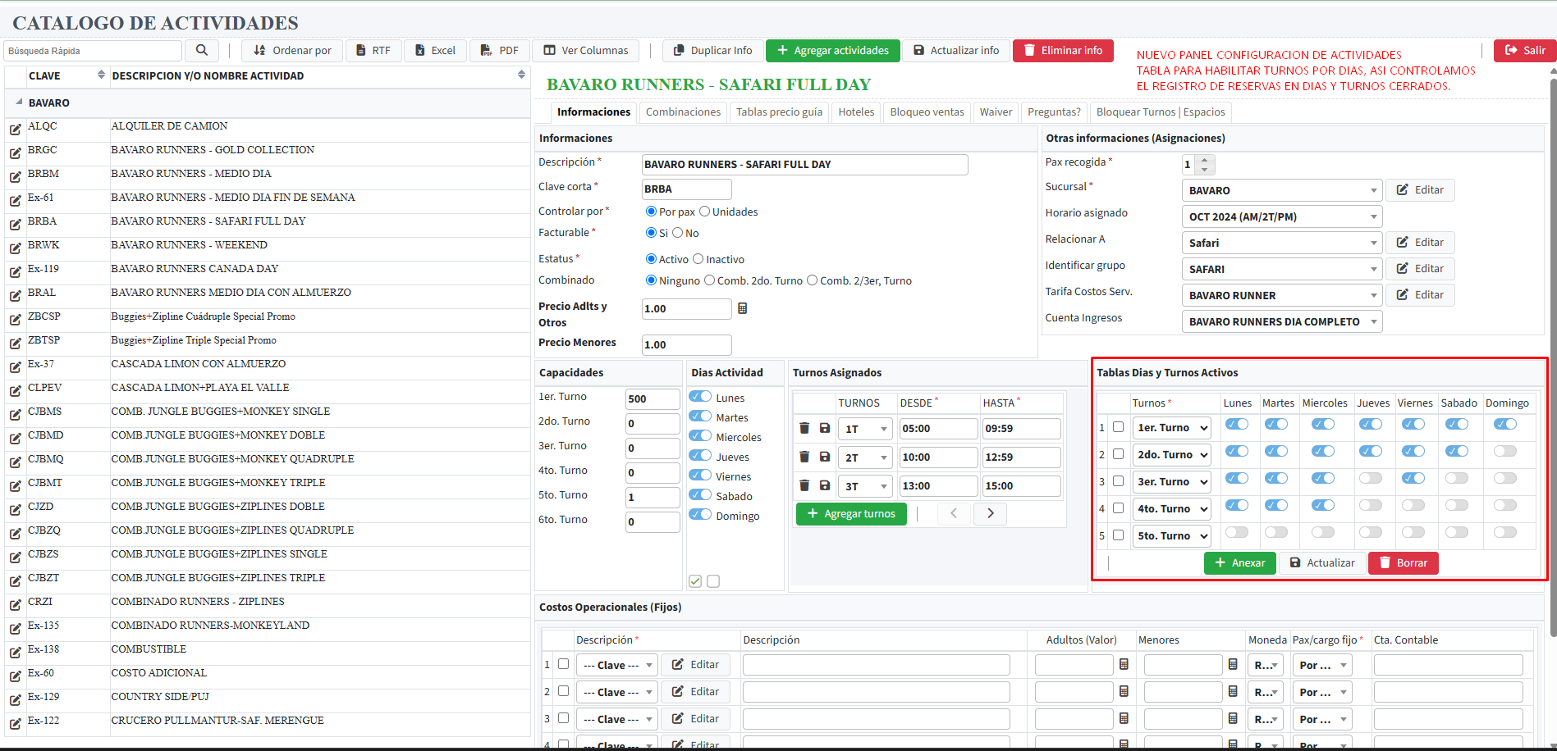1557x751 pixels.
Task: Open edit icon for CRZI row
Action: (16, 605)
